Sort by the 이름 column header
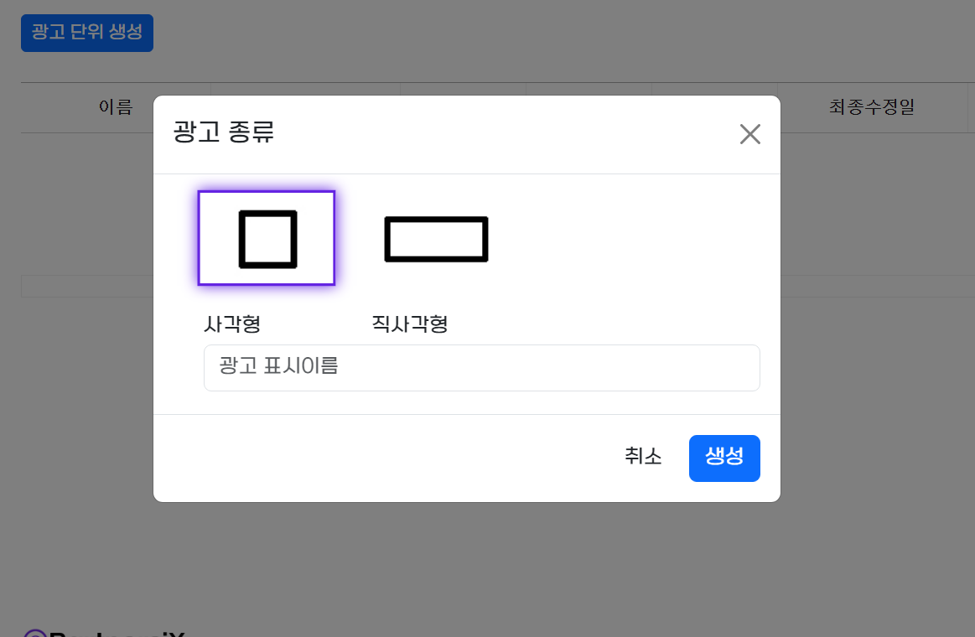This screenshot has height=637, width=975. point(116,107)
